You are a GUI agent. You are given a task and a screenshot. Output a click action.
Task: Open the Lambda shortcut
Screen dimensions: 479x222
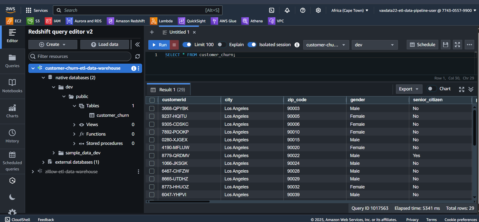[x=161, y=21]
